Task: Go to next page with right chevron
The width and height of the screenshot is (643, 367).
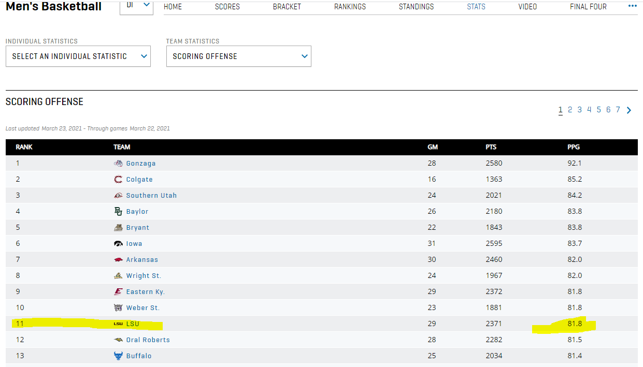Action: [x=629, y=110]
